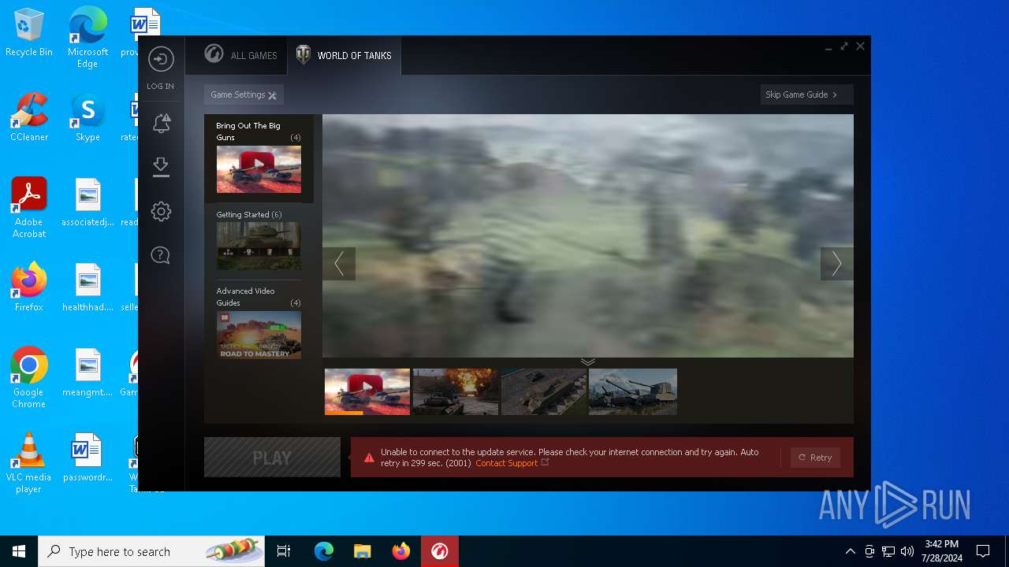Show previous video with left arrow
The image size is (1009, 567).
(x=339, y=264)
